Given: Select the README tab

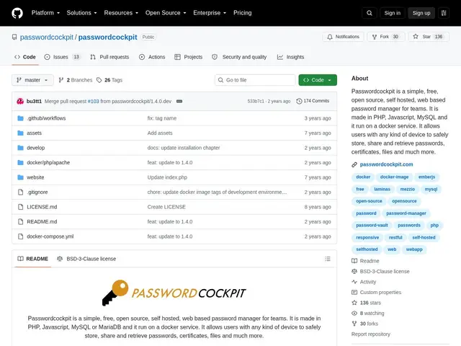Looking at the screenshot, I should tap(32, 259).
